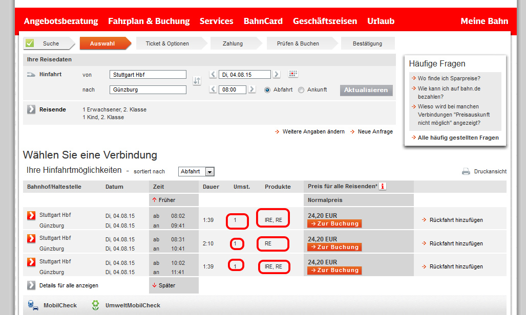Select the Bestätigung step
The height and width of the screenshot is (315, 526).
point(368,43)
